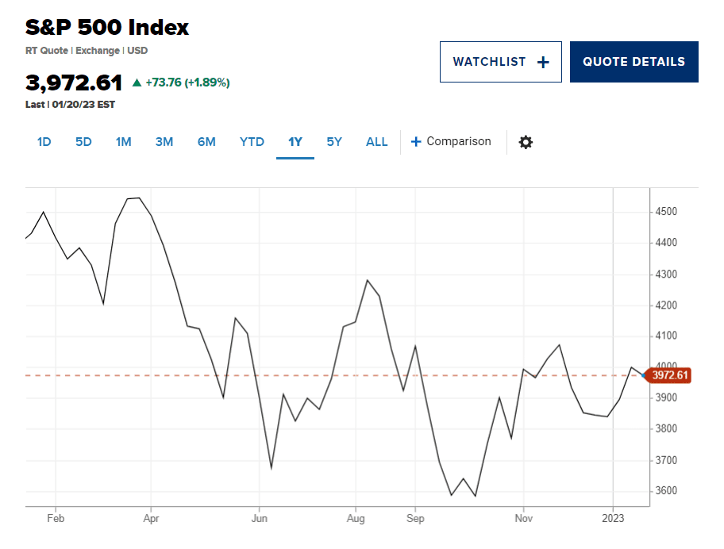This screenshot has width=724, height=549.
Task: Click the Comparison text link
Action: pos(459,141)
